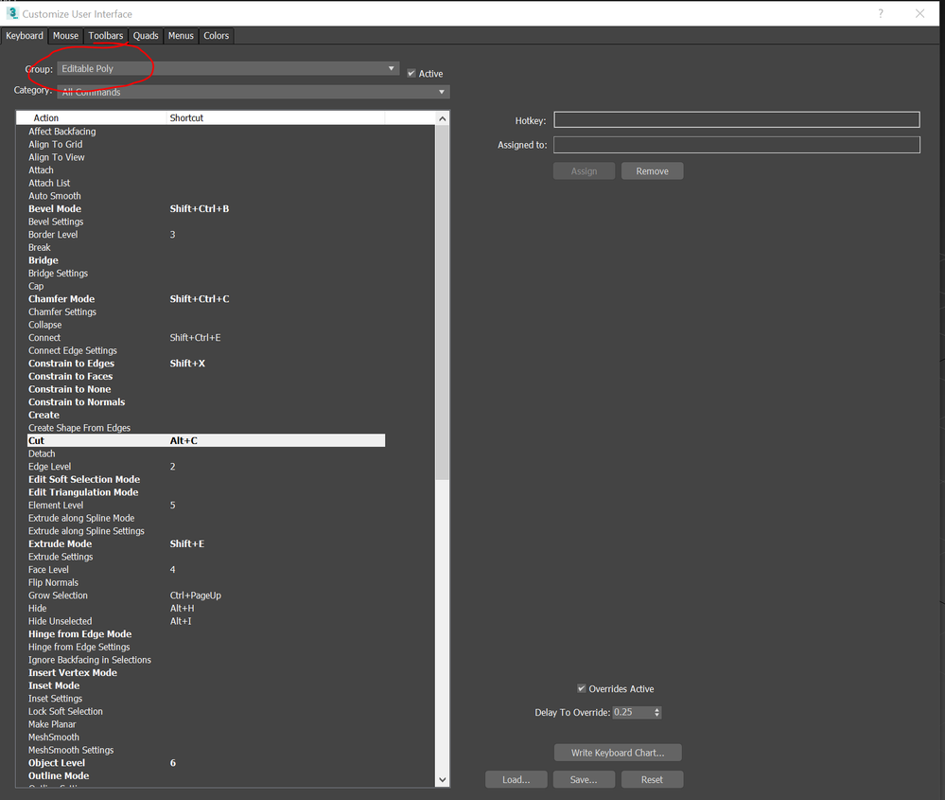The height and width of the screenshot is (800, 945).
Task: Click the Save button
Action: (584, 779)
